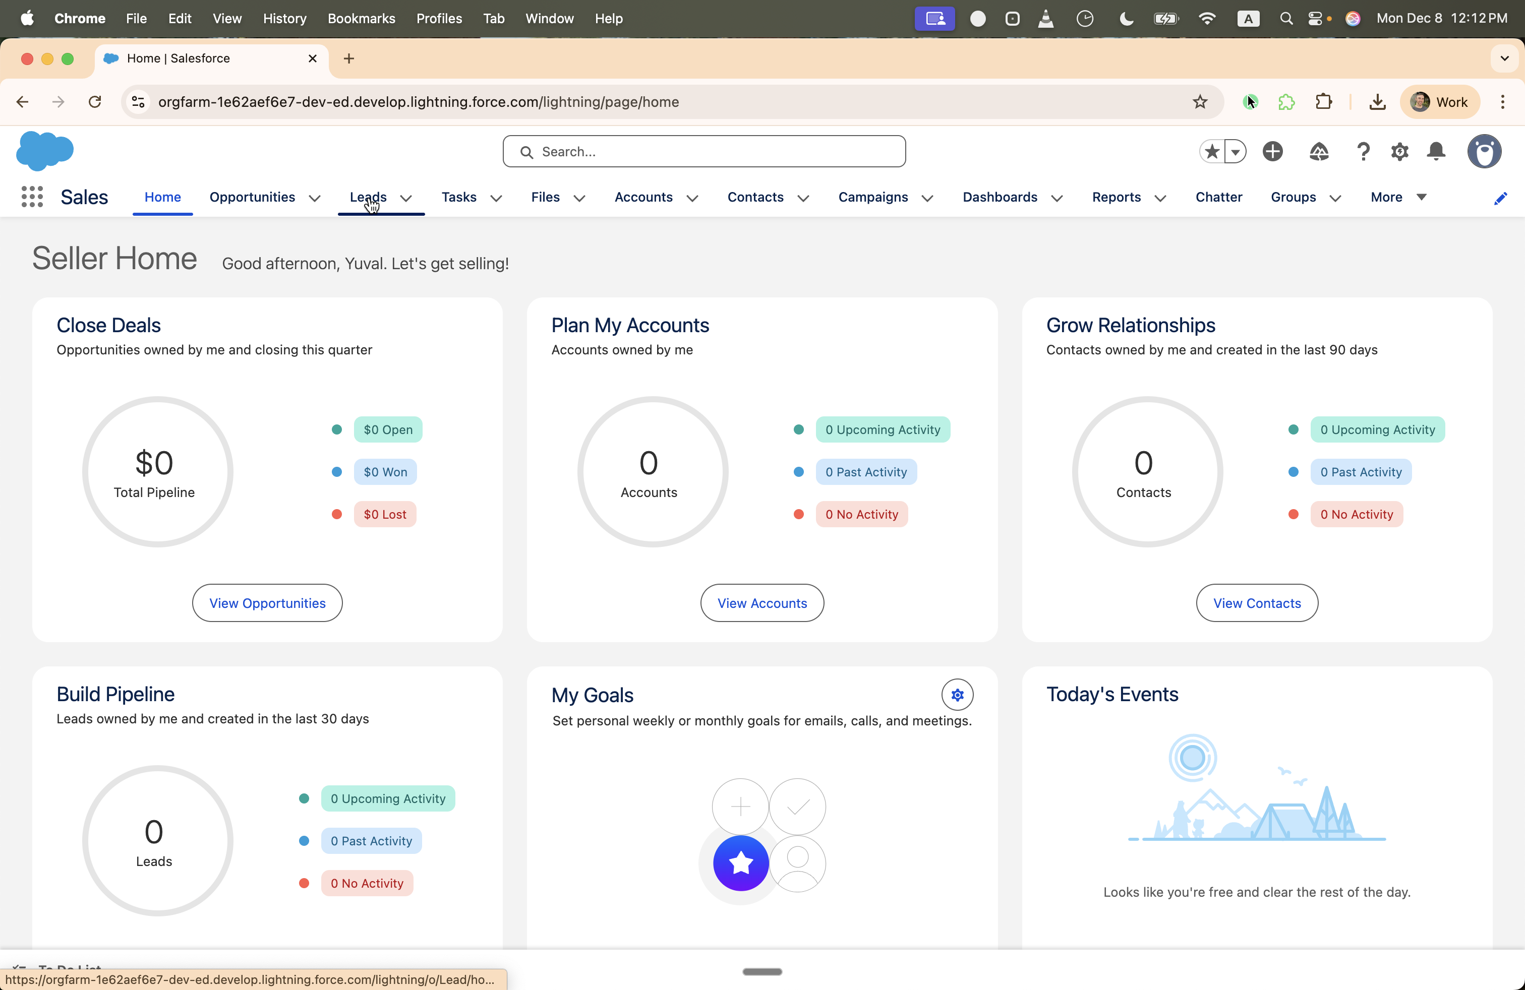Switch to the Chatter tab

[1218, 197]
